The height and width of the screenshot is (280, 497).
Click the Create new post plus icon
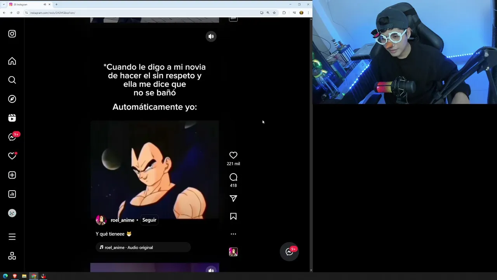[12, 175]
